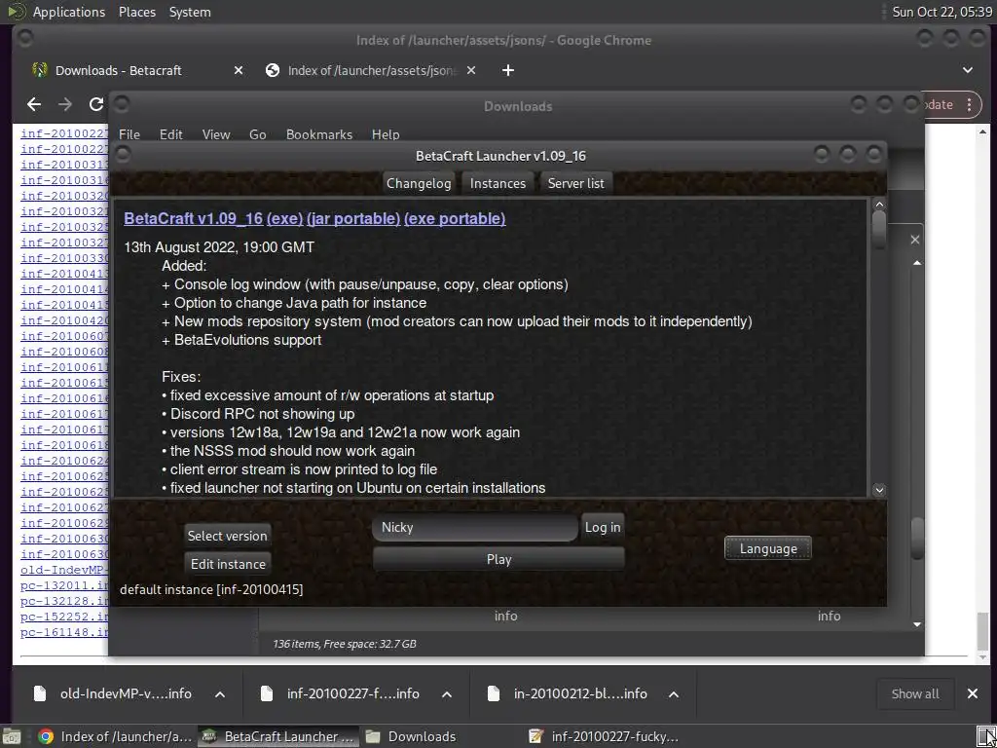
Task: Switch to Chrome from the taskbar
Action: coord(115,736)
